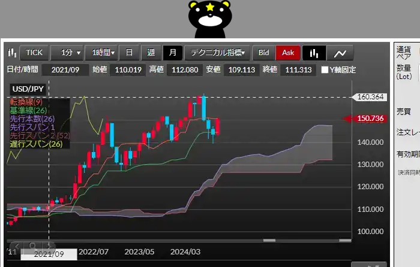The height and width of the screenshot is (267, 420).
Task: Select the monthly 月 timeframe
Action: [173, 53]
